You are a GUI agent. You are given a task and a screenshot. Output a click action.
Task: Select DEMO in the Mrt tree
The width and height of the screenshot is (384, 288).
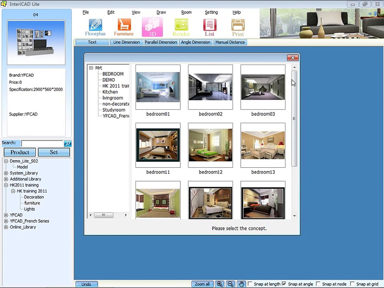(x=109, y=80)
